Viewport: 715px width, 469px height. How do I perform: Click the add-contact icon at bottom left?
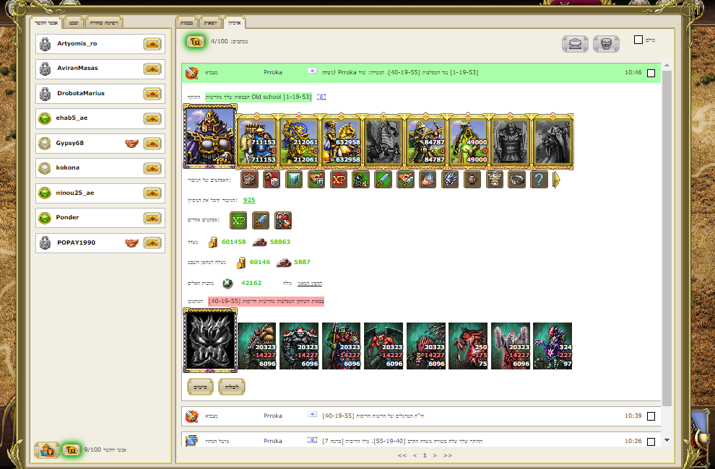click(47, 450)
